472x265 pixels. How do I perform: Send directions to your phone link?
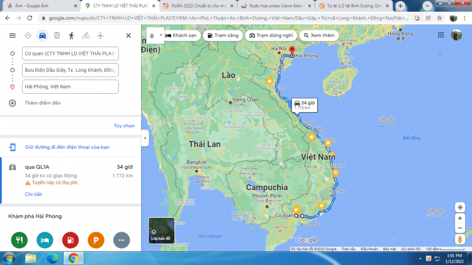[67, 147]
